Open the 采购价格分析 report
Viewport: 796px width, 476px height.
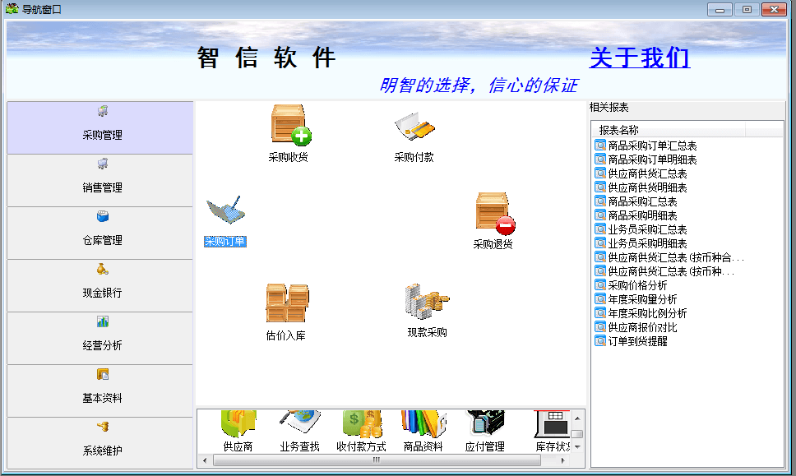click(637, 285)
